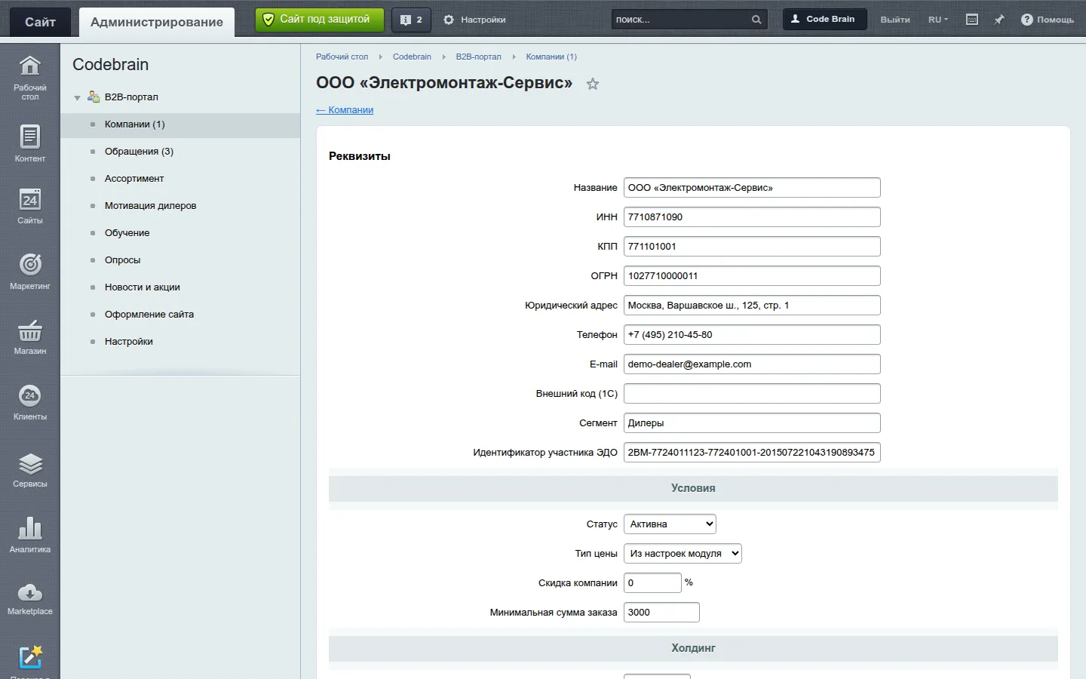
Task: Switch to the Сайт tab
Action: pyautogui.click(x=40, y=22)
